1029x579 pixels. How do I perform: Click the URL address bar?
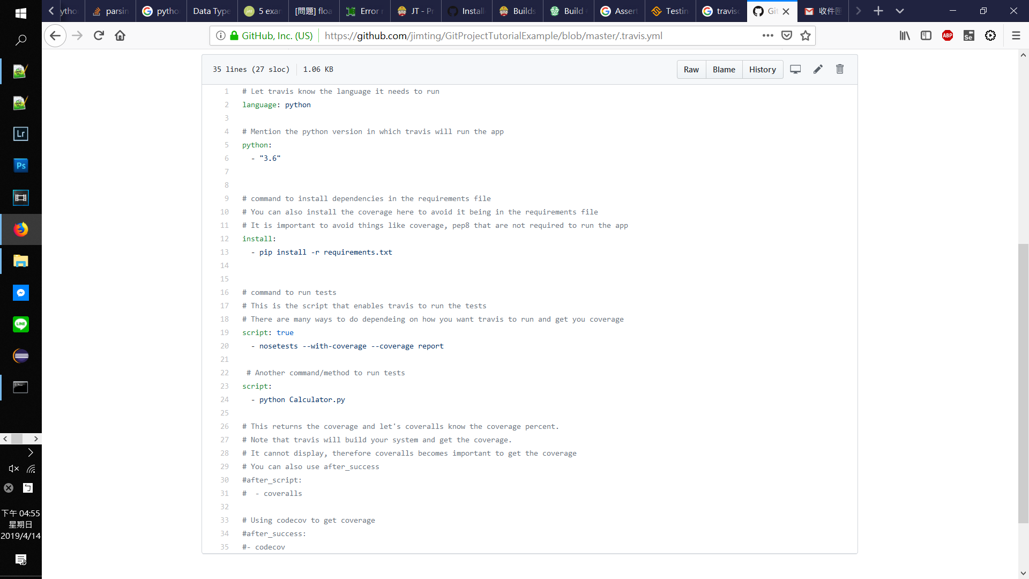(x=493, y=35)
